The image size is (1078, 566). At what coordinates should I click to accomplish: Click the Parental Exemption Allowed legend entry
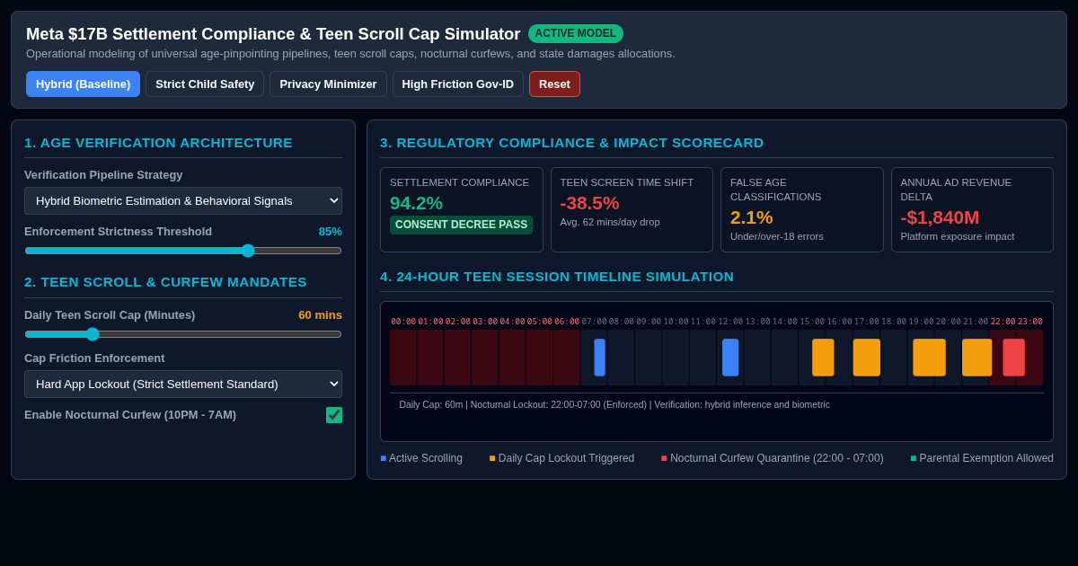(982, 458)
